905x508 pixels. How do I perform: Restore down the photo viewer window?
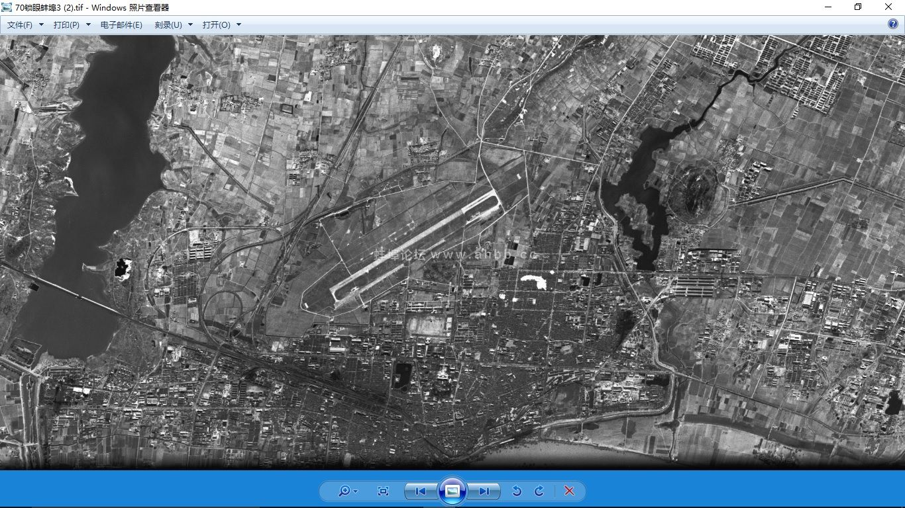pyautogui.click(x=858, y=7)
